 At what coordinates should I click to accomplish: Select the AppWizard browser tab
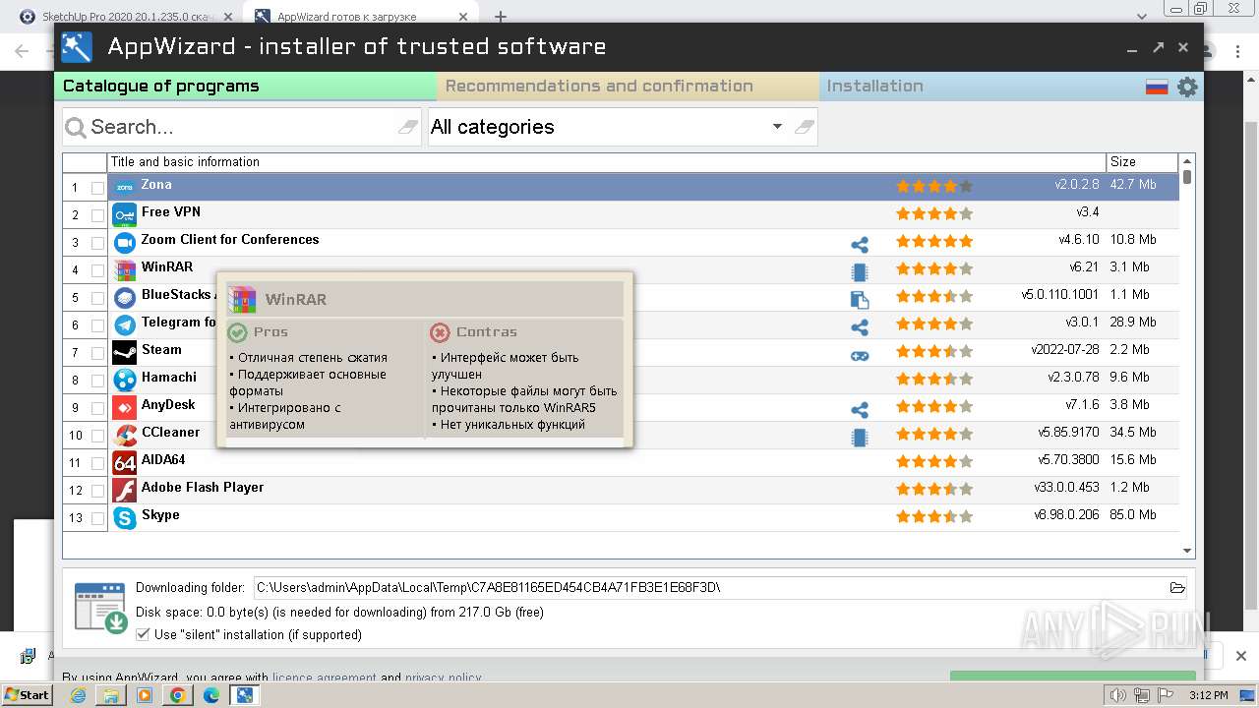point(359,17)
